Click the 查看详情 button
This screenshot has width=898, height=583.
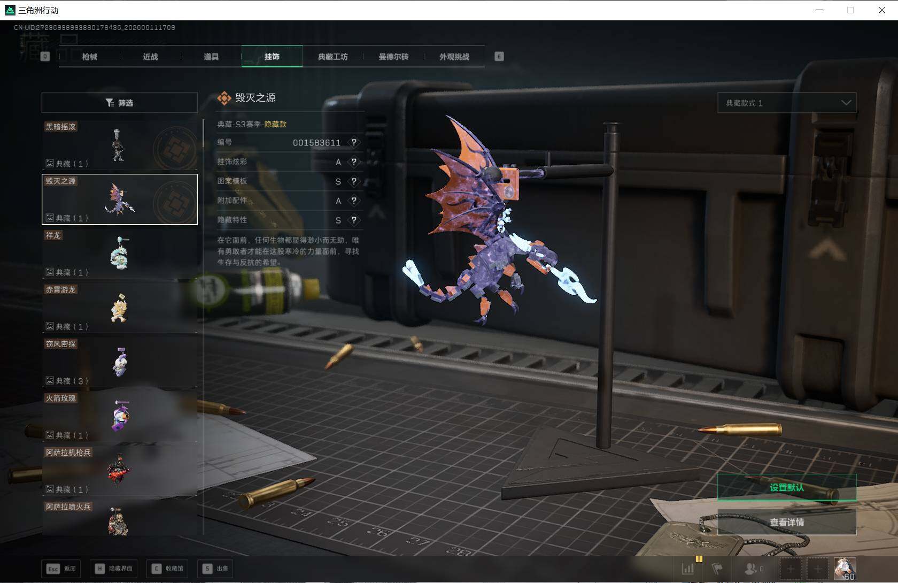[x=787, y=522]
